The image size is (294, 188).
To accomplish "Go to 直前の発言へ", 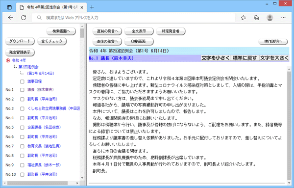I will coord(107,31).
